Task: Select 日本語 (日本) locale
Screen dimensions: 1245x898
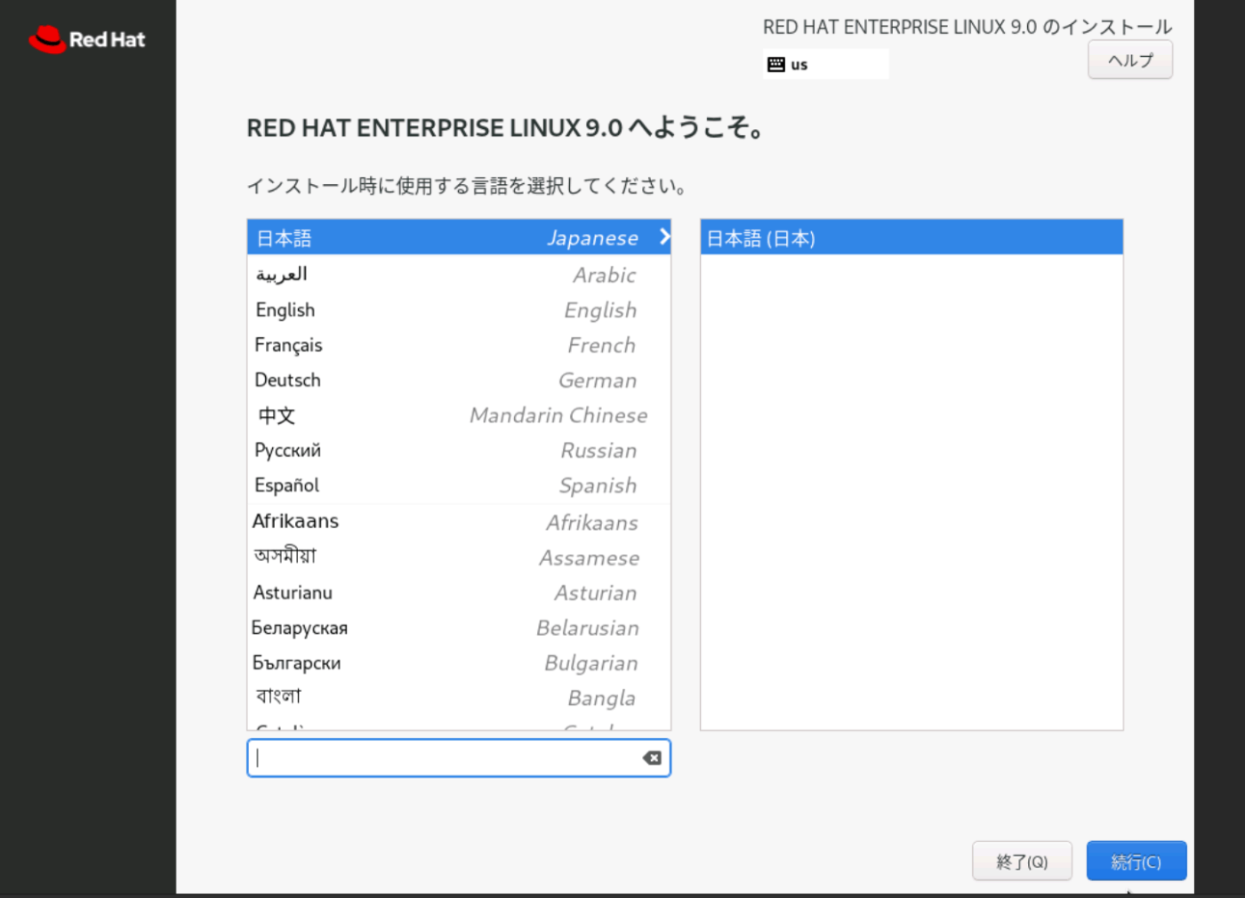Action: (912, 237)
